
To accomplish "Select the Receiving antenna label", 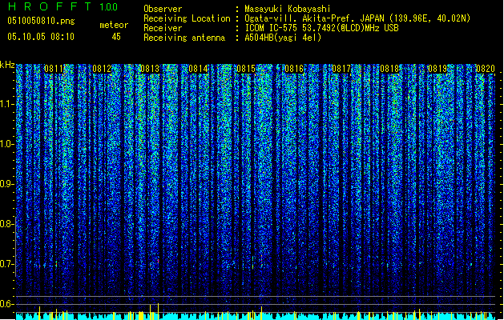I will pos(184,38).
